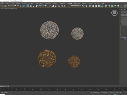Viewport: 127px width, 95px height.
Task: Switch to the Modify command panel tab
Action: pos(125,9)
